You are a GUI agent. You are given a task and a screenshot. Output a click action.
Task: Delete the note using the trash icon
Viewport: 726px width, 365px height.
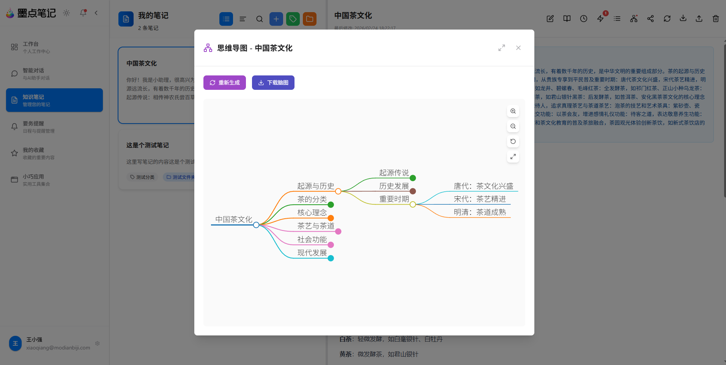715,18
